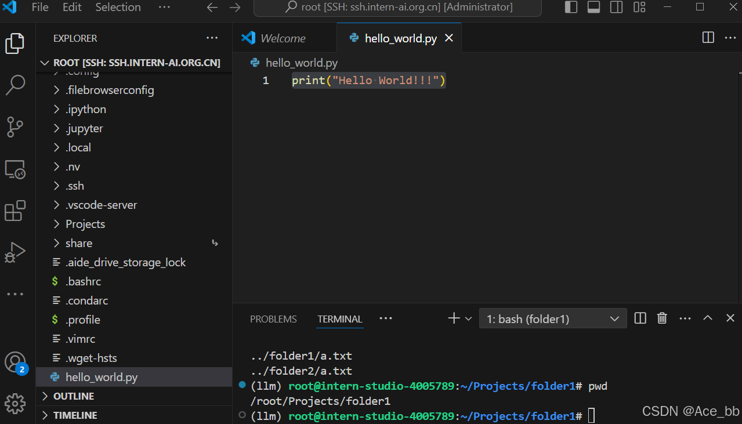Close the terminal panel
This screenshot has width=742, height=424.
tap(730, 318)
